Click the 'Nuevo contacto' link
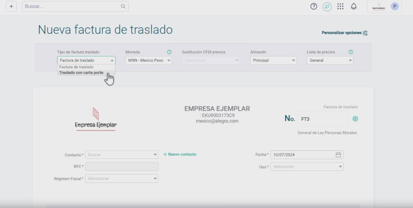This screenshot has width=413, height=208. 180,154
